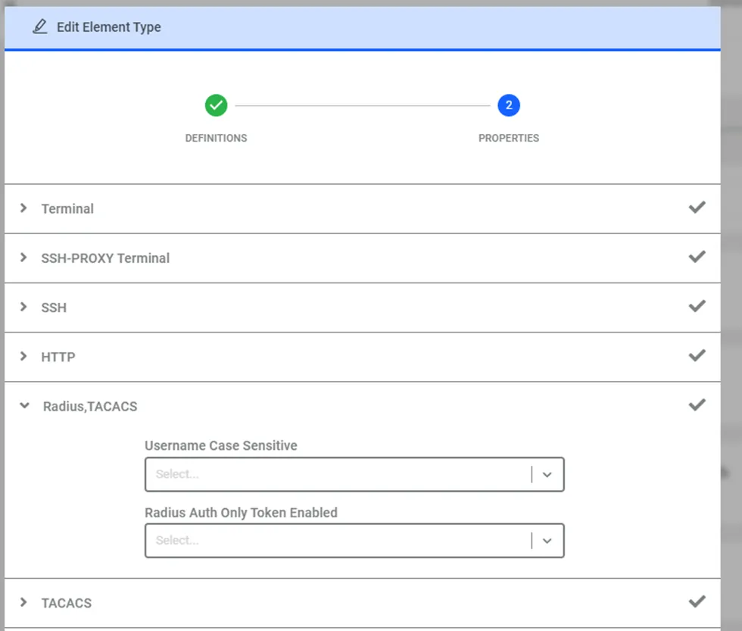Click the green Definitions step checkmark

click(x=216, y=105)
